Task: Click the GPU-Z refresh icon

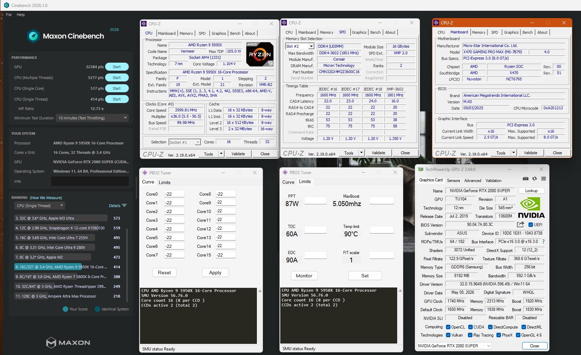Action: [534, 179]
